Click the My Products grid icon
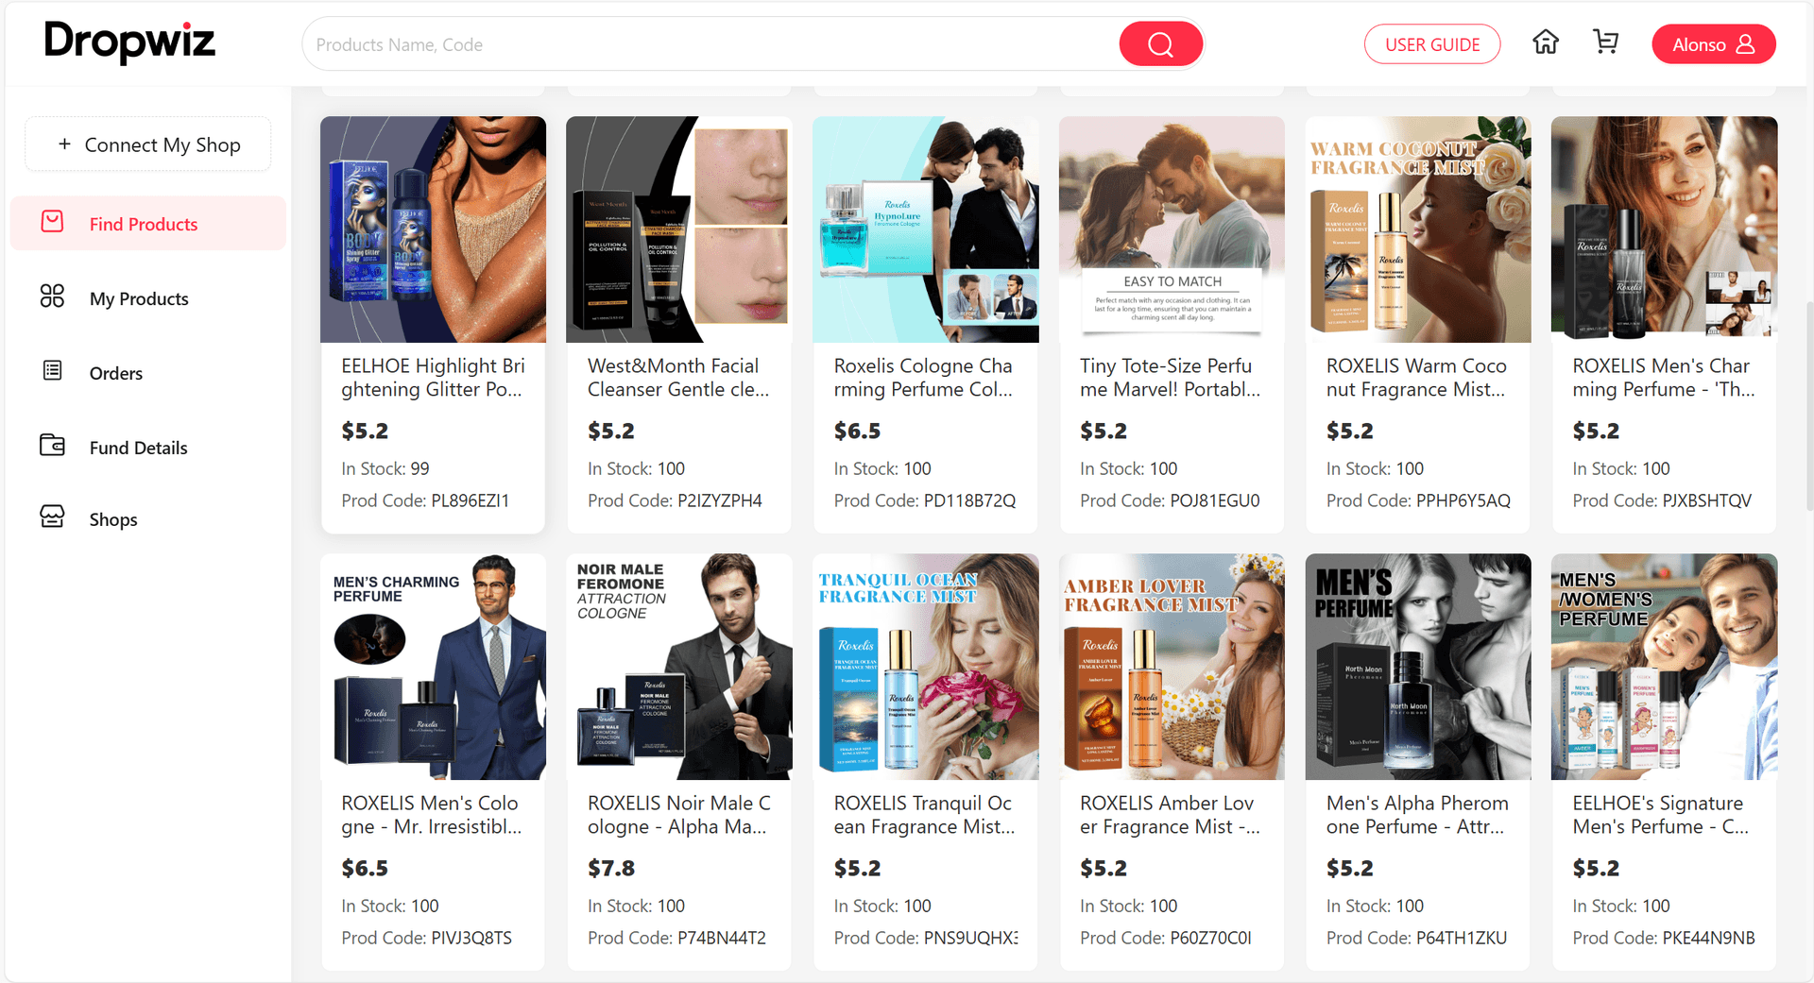The image size is (1814, 983). pos(53,297)
